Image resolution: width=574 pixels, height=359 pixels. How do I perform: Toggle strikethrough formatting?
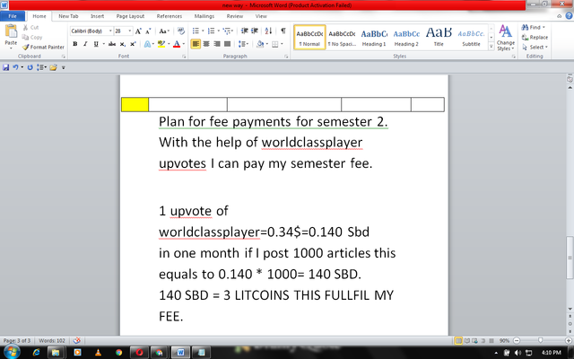(112, 44)
